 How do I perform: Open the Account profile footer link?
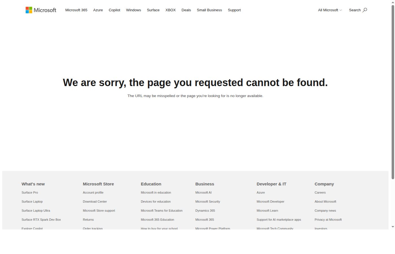point(93,192)
